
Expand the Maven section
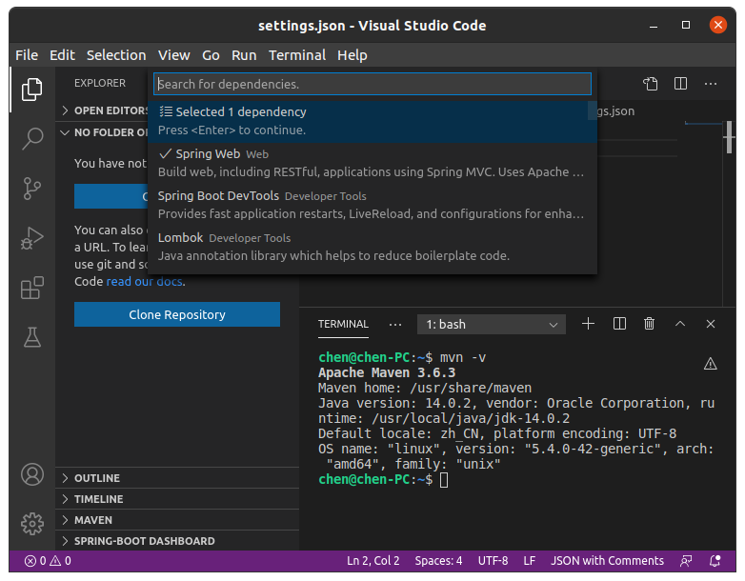(x=177, y=520)
